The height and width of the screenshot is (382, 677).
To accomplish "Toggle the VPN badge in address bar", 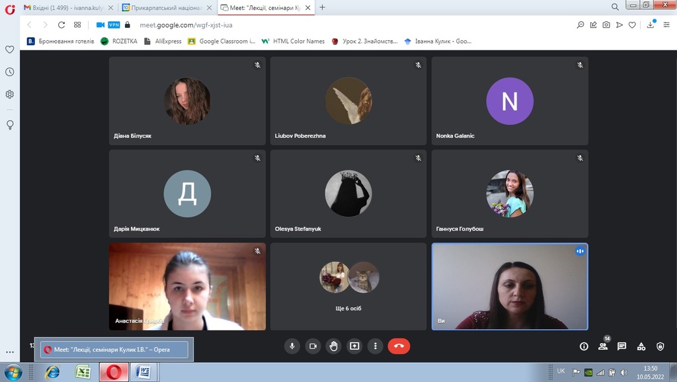I will 114,25.
